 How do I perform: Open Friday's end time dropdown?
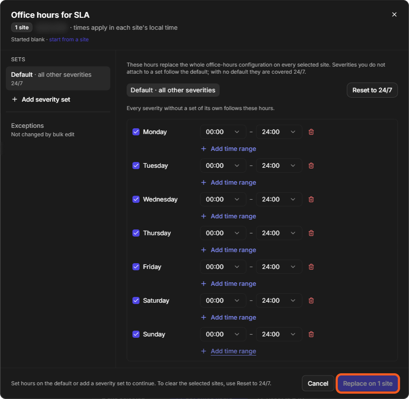[279, 267]
